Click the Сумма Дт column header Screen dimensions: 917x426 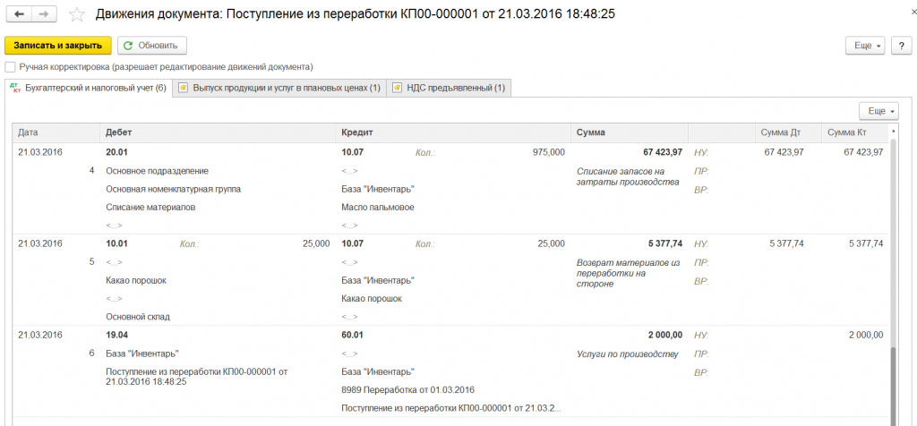tap(780, 132)
